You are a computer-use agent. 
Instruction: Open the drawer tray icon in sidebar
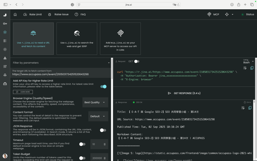(x=5, y=84)
